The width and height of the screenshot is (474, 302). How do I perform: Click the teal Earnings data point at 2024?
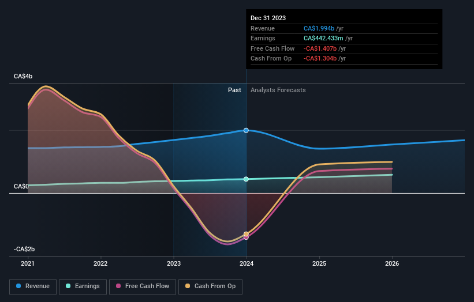tap(246, 179)
